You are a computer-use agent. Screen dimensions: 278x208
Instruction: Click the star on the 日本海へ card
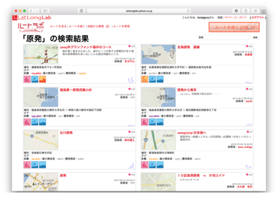pos(248,132)
